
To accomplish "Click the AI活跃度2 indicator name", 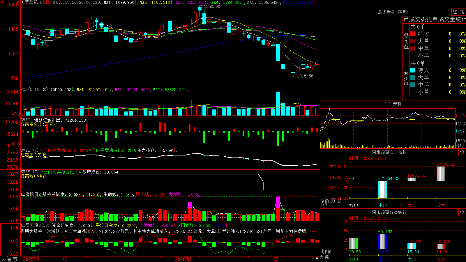I will tap(31, 194).
